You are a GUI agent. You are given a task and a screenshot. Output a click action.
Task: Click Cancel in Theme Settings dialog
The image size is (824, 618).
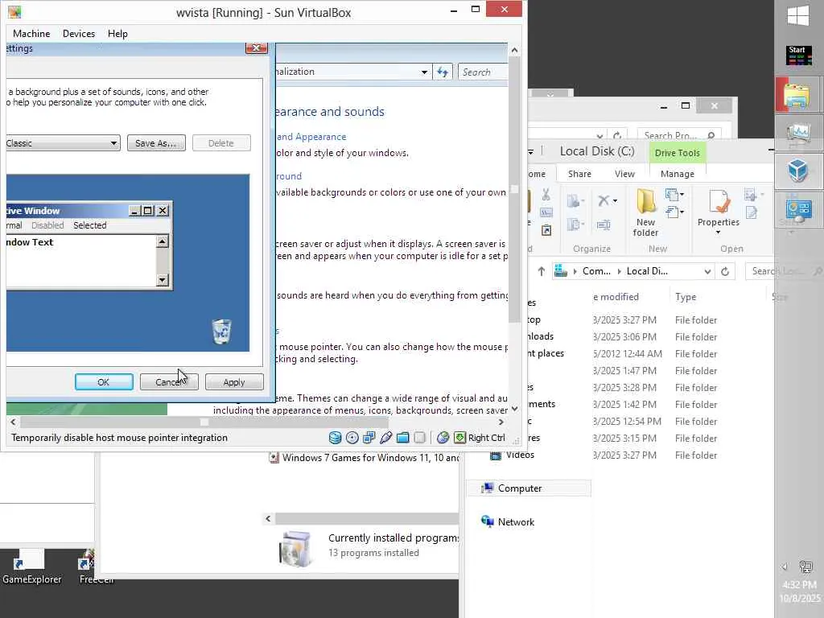[169, 382]
